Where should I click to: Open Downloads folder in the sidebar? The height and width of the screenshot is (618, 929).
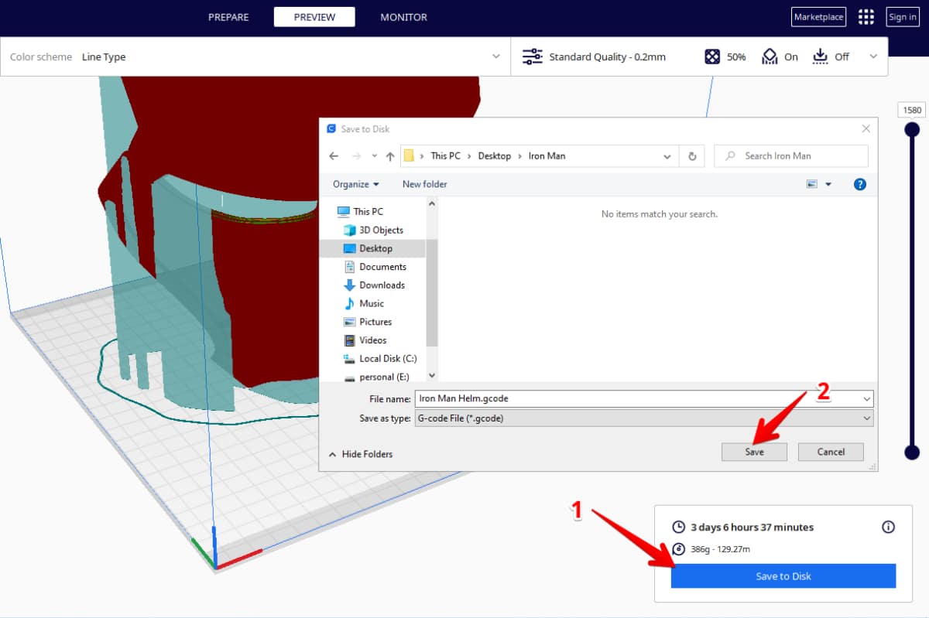click(x=382, y=285)
